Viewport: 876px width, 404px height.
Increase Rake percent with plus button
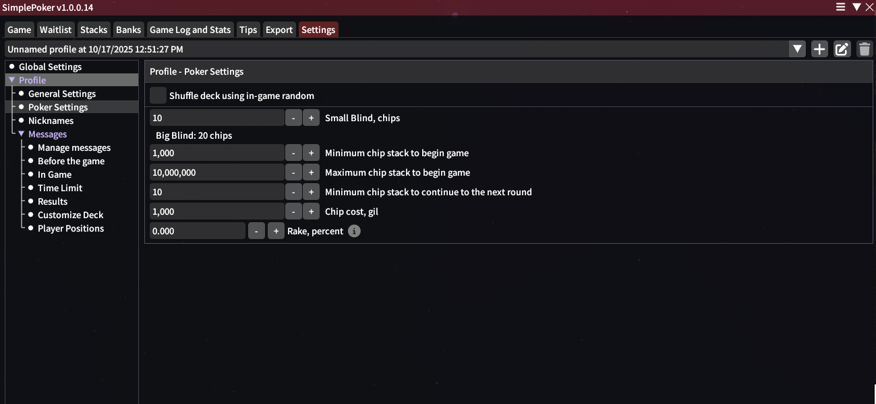[x=276, y=231]
